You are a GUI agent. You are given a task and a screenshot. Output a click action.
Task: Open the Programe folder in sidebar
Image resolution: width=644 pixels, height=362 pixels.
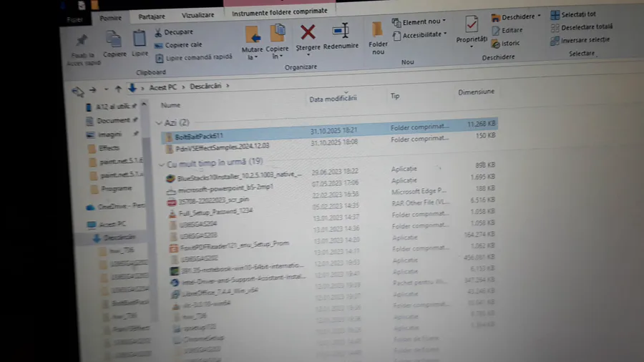click(112, 189)
